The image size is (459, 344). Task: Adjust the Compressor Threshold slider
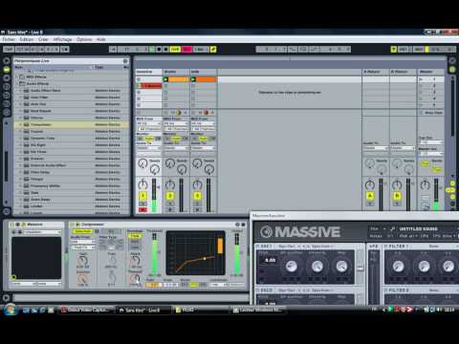coord(155,253)
